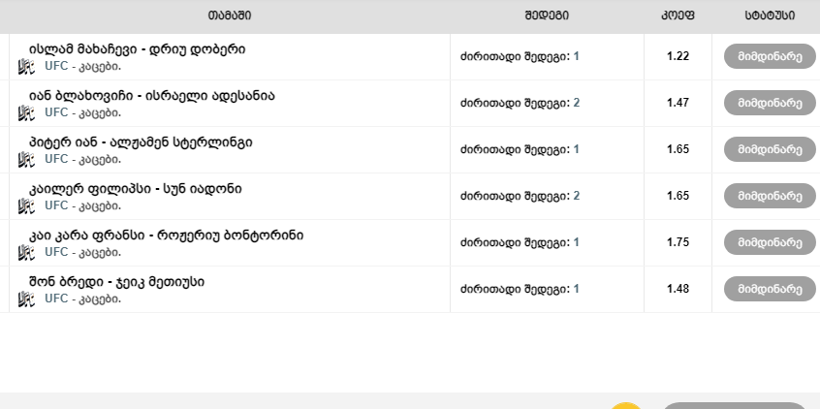Select the კოეფ column header

[678, 16]
